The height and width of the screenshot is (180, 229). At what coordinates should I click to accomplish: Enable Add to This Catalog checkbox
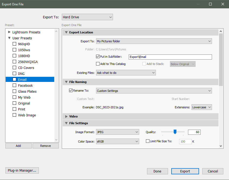(98, 64)
